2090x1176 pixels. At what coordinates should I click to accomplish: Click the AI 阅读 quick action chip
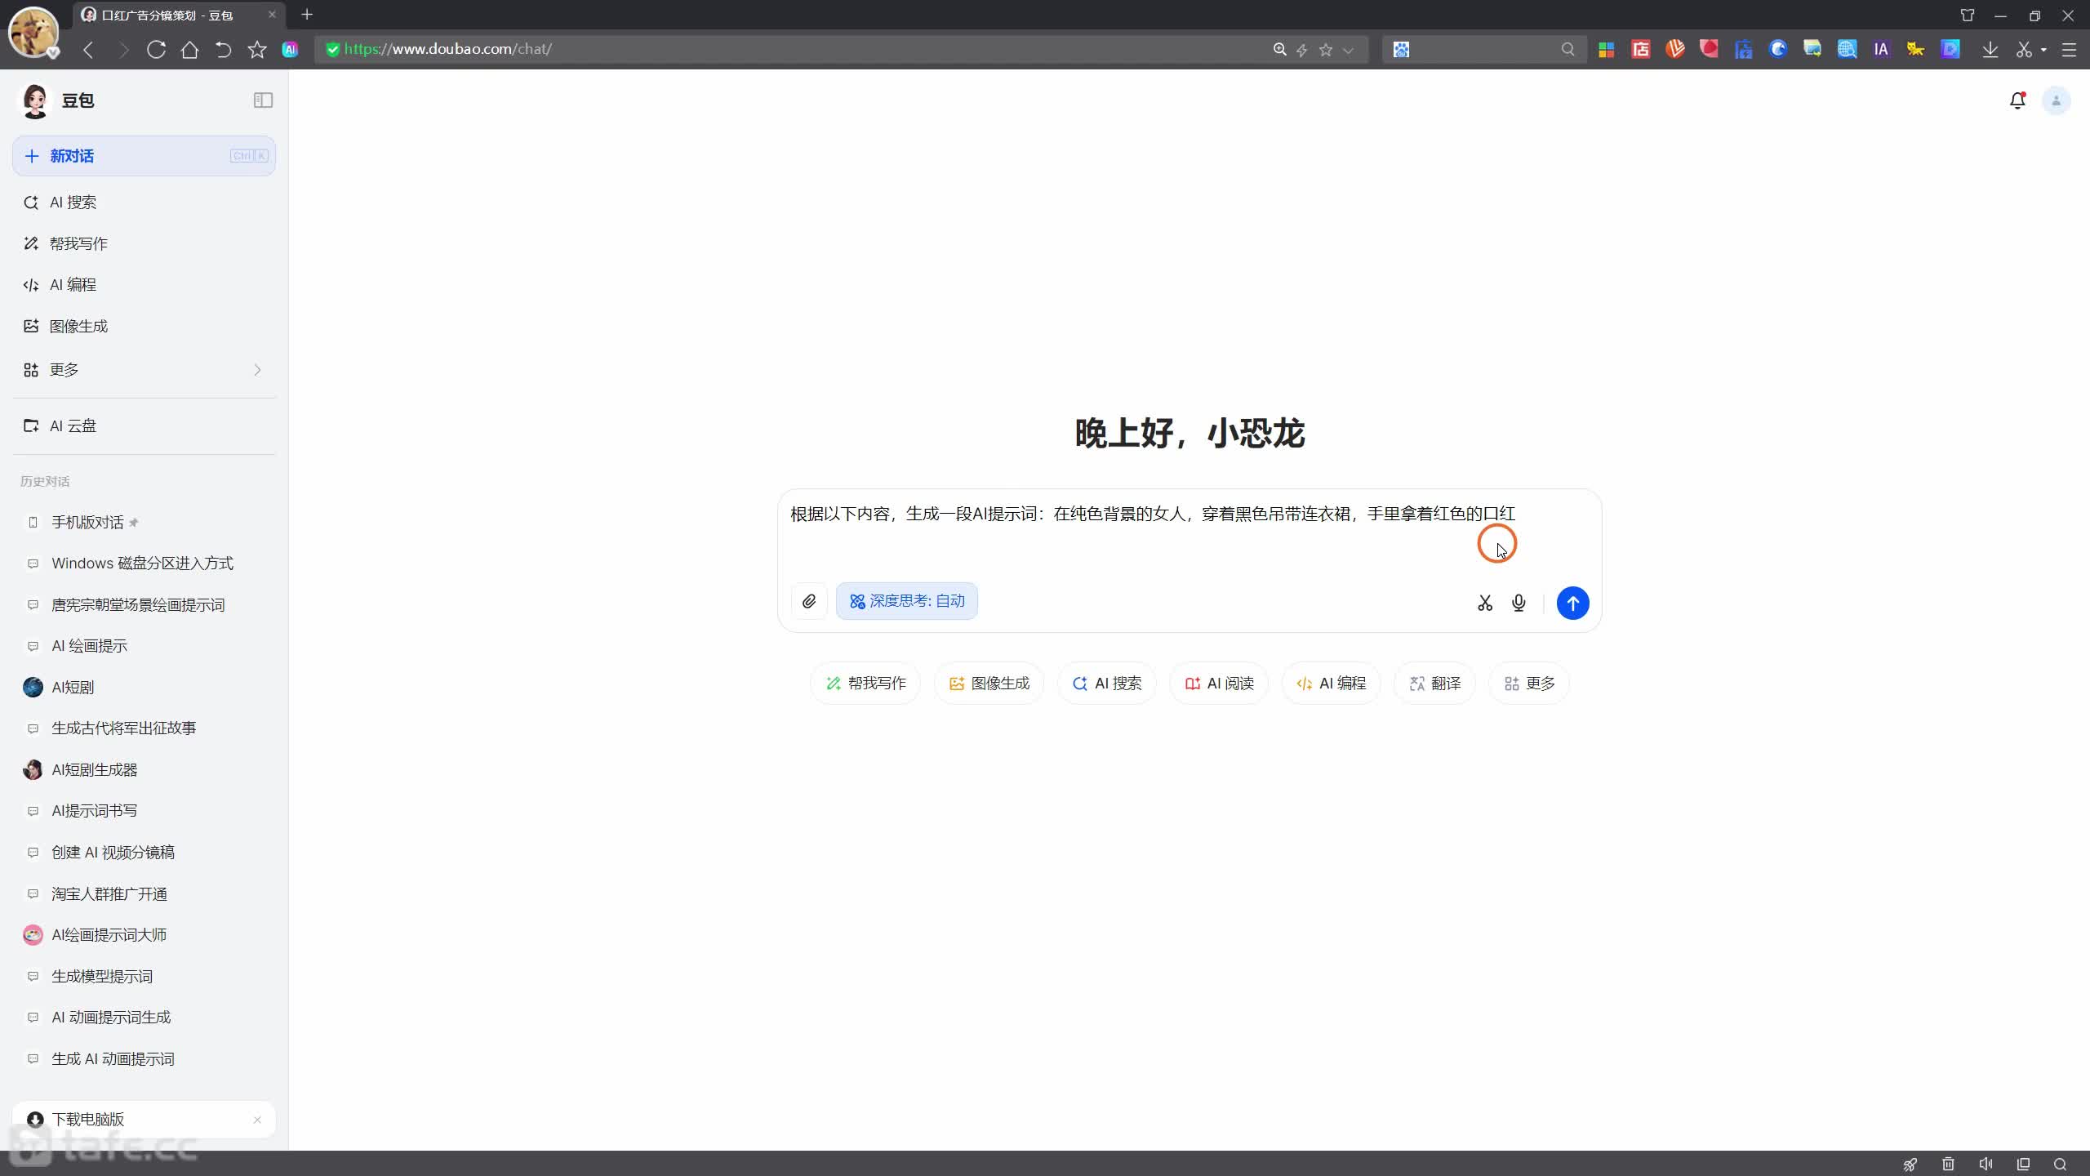1219,684
